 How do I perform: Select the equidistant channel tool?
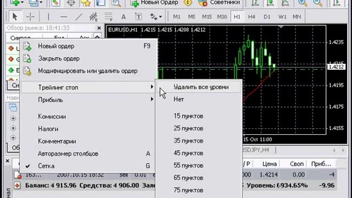click(x=94, y=16)
